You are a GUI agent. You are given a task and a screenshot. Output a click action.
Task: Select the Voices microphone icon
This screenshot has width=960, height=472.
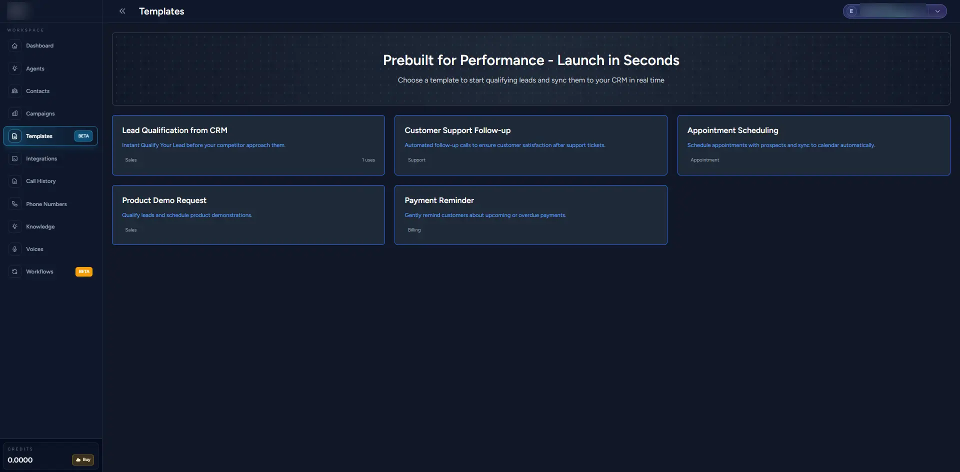(x=15, y=249)
